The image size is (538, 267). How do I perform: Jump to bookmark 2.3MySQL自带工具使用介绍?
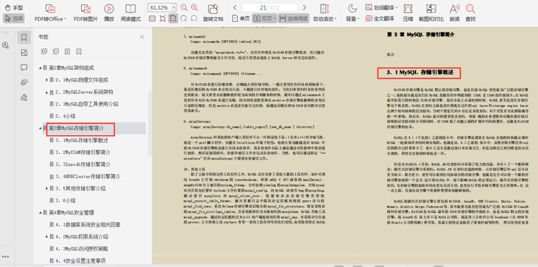[x=87, y=104]
